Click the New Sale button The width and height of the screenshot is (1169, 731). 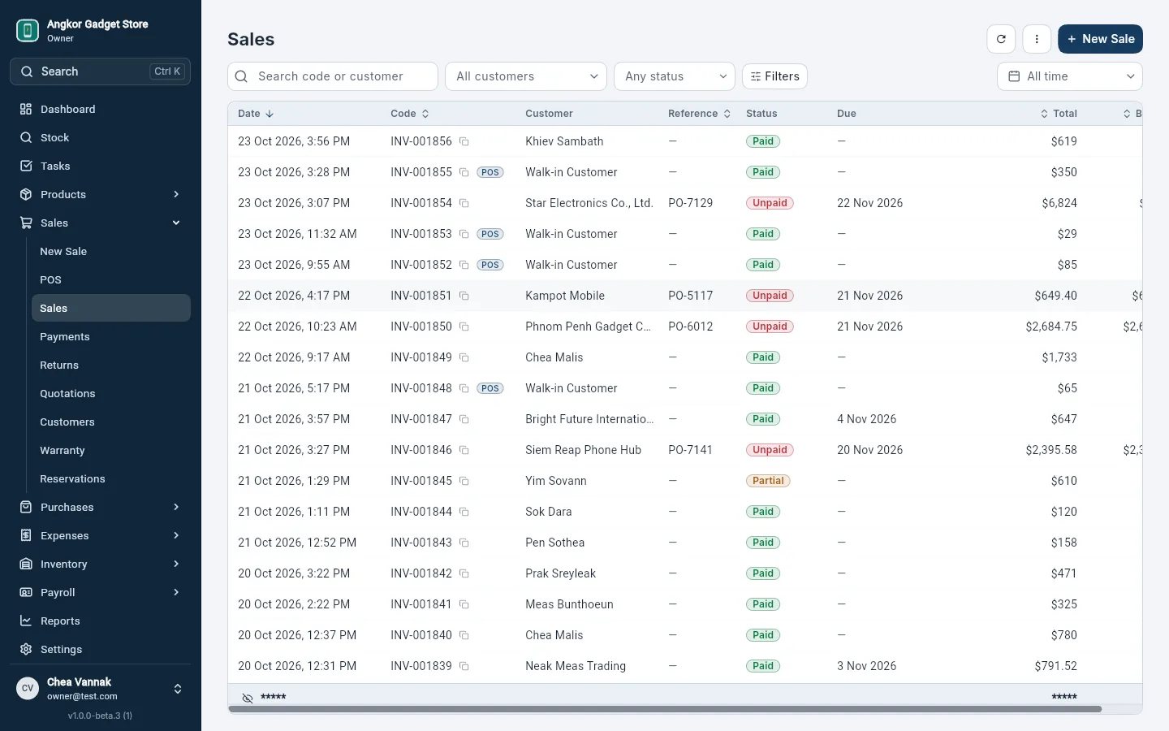(x=1100, y=39)
